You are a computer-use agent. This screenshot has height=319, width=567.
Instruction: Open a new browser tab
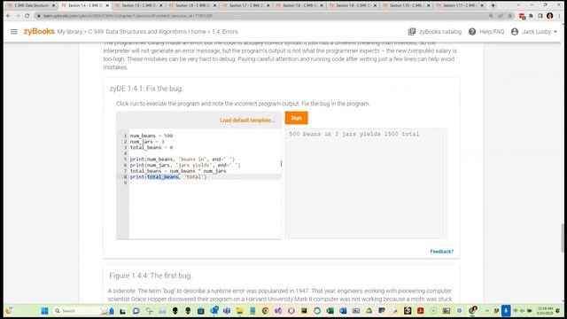pos(493,5)
